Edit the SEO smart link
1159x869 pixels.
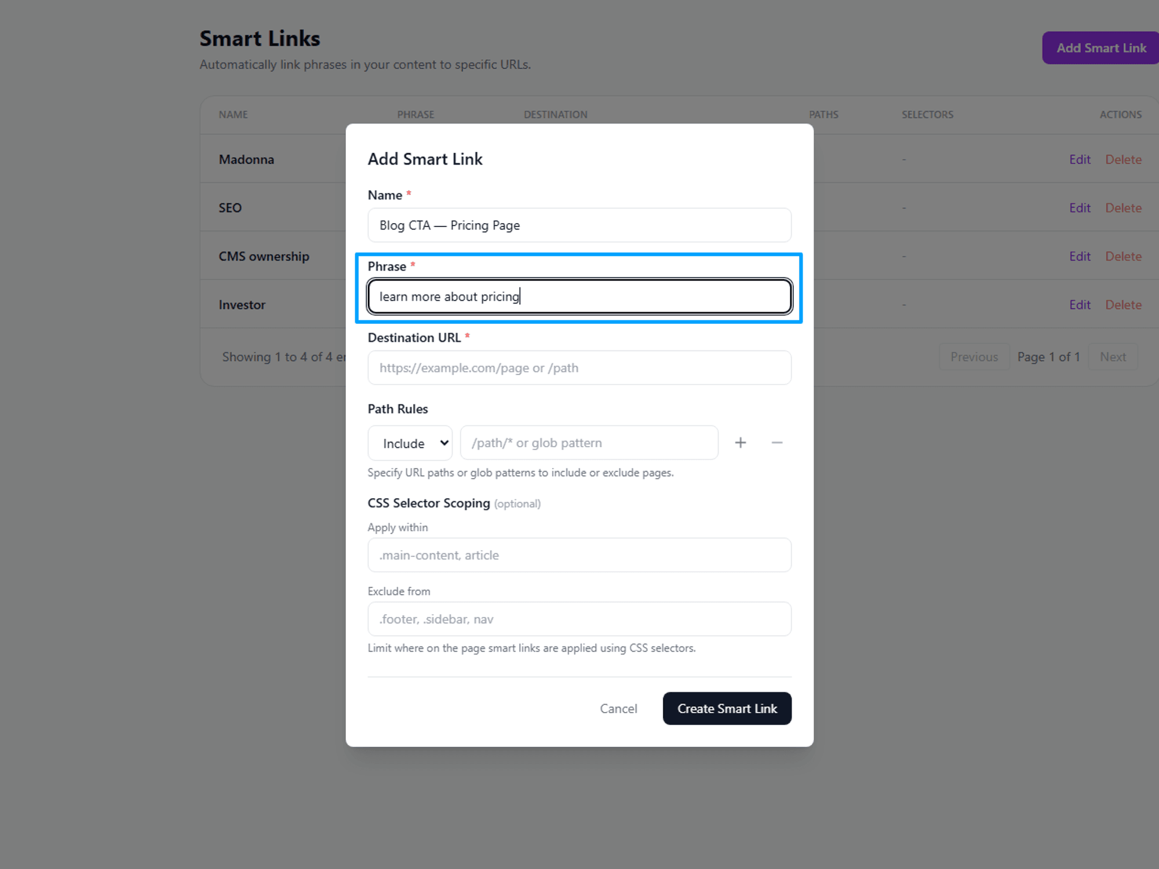pos(1079,207)
